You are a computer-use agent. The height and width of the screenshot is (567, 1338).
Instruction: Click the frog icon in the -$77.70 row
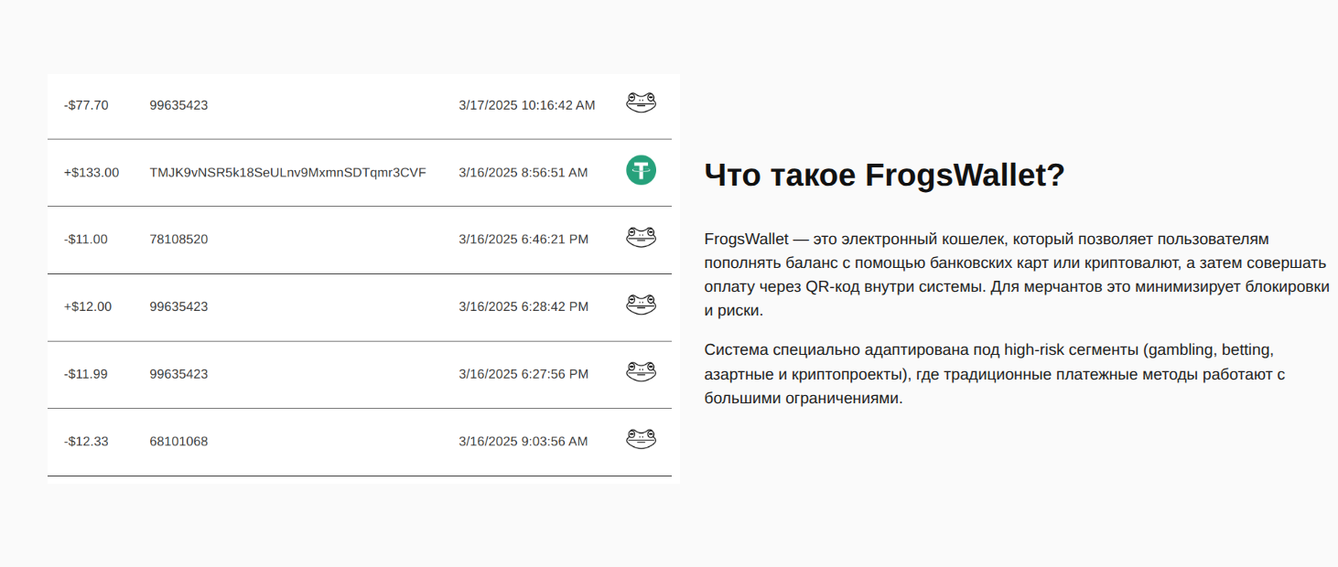641,102
